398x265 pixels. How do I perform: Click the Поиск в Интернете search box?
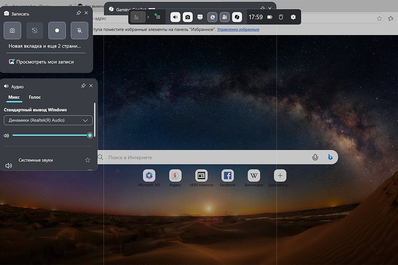pyautogui.click(x=206, y=157)
